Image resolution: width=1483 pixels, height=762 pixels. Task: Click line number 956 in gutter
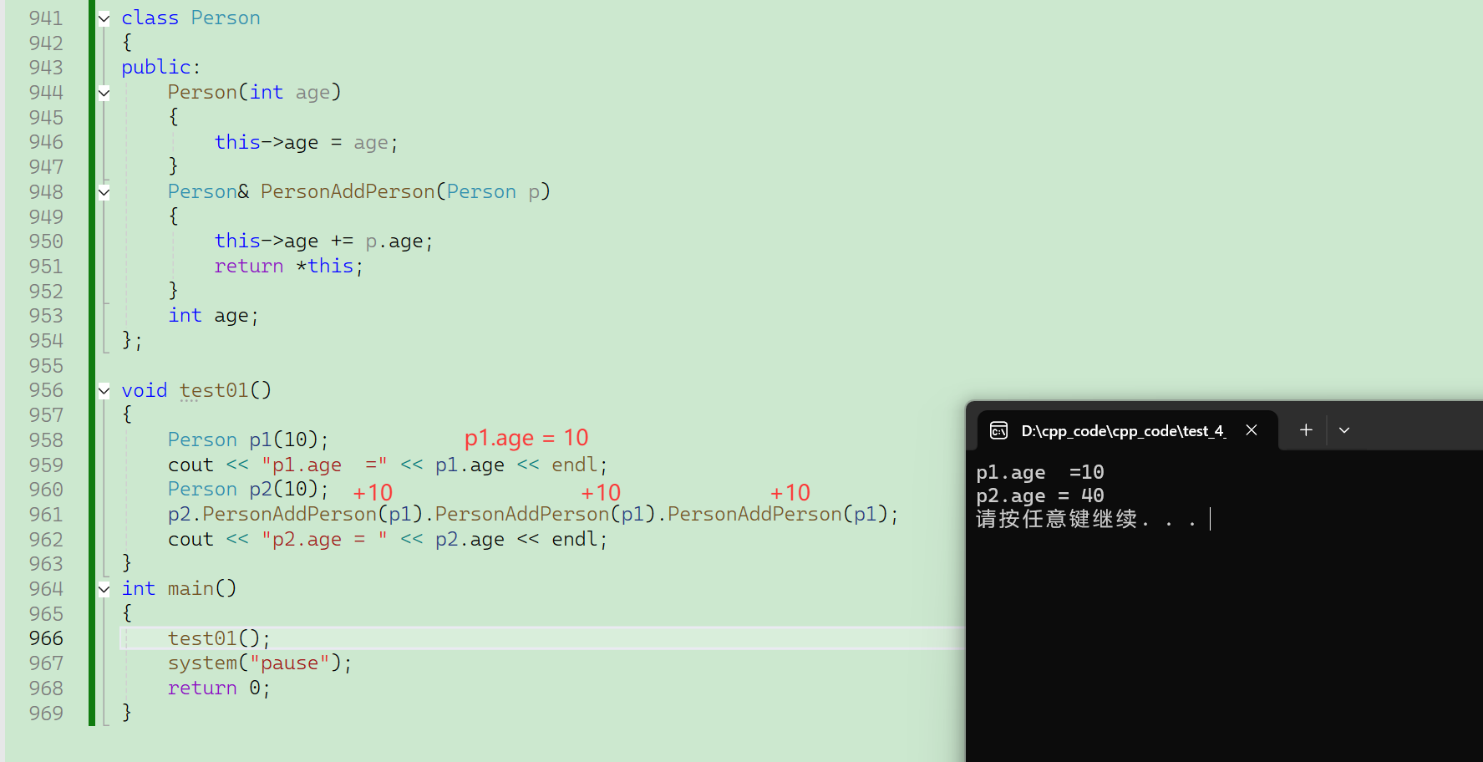46,390
